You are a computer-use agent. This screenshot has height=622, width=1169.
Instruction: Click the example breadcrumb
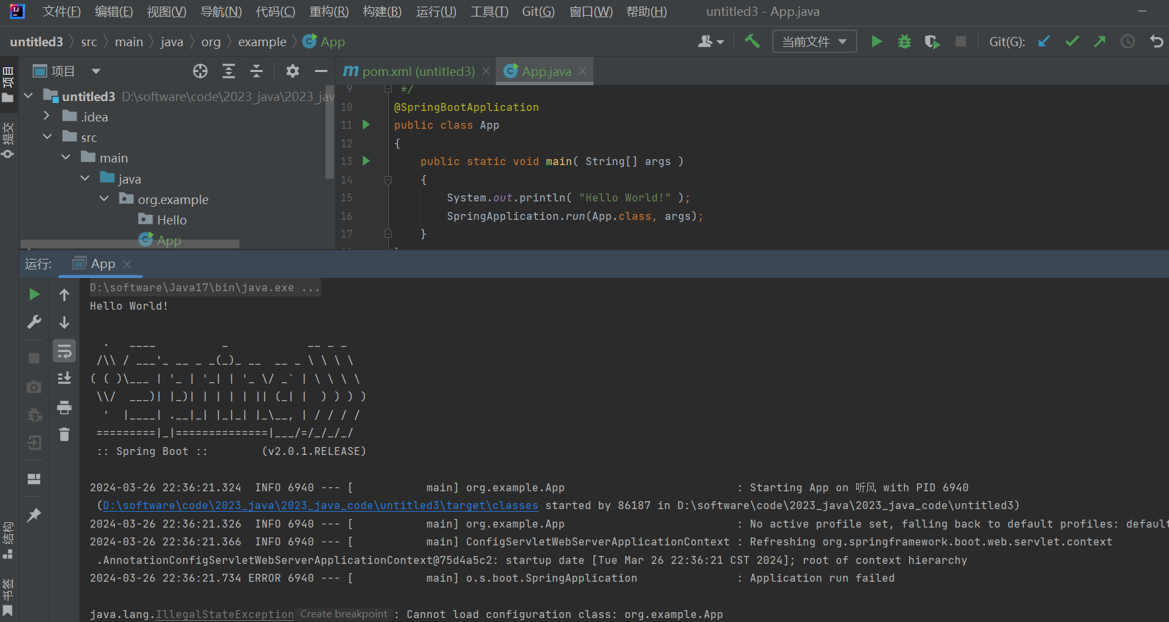tap(262, 42)
